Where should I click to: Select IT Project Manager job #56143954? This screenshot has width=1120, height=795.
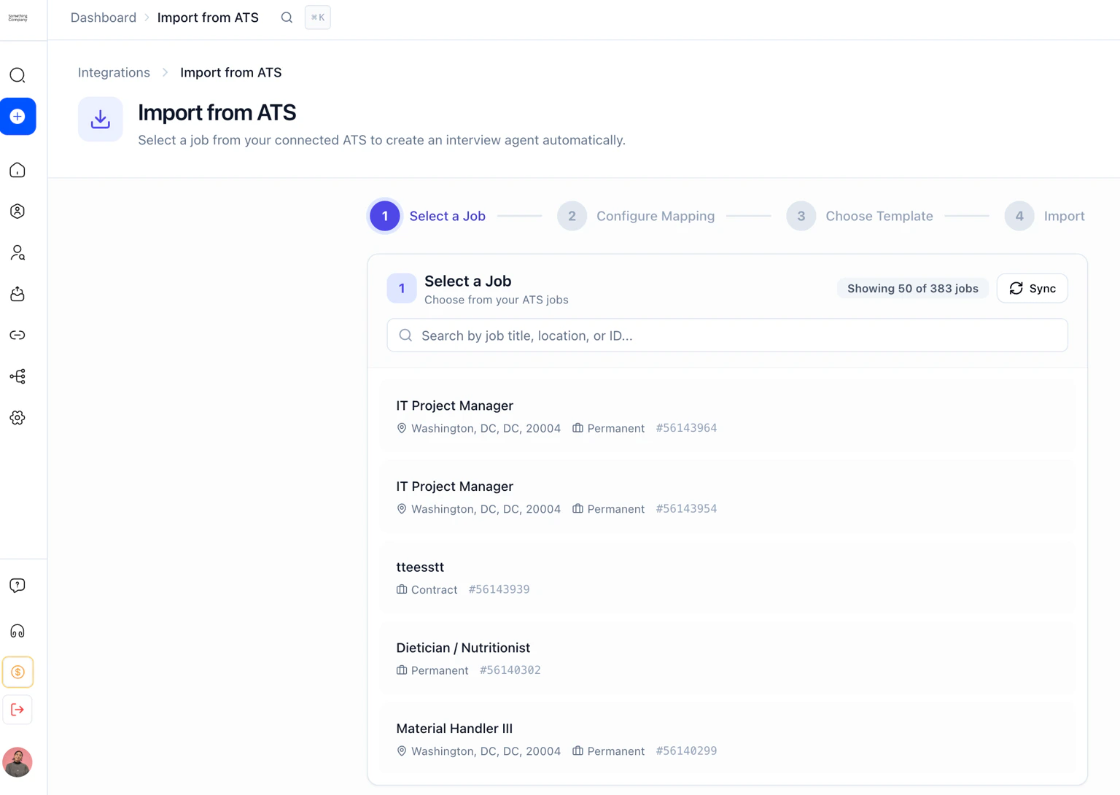pos(728,497)
